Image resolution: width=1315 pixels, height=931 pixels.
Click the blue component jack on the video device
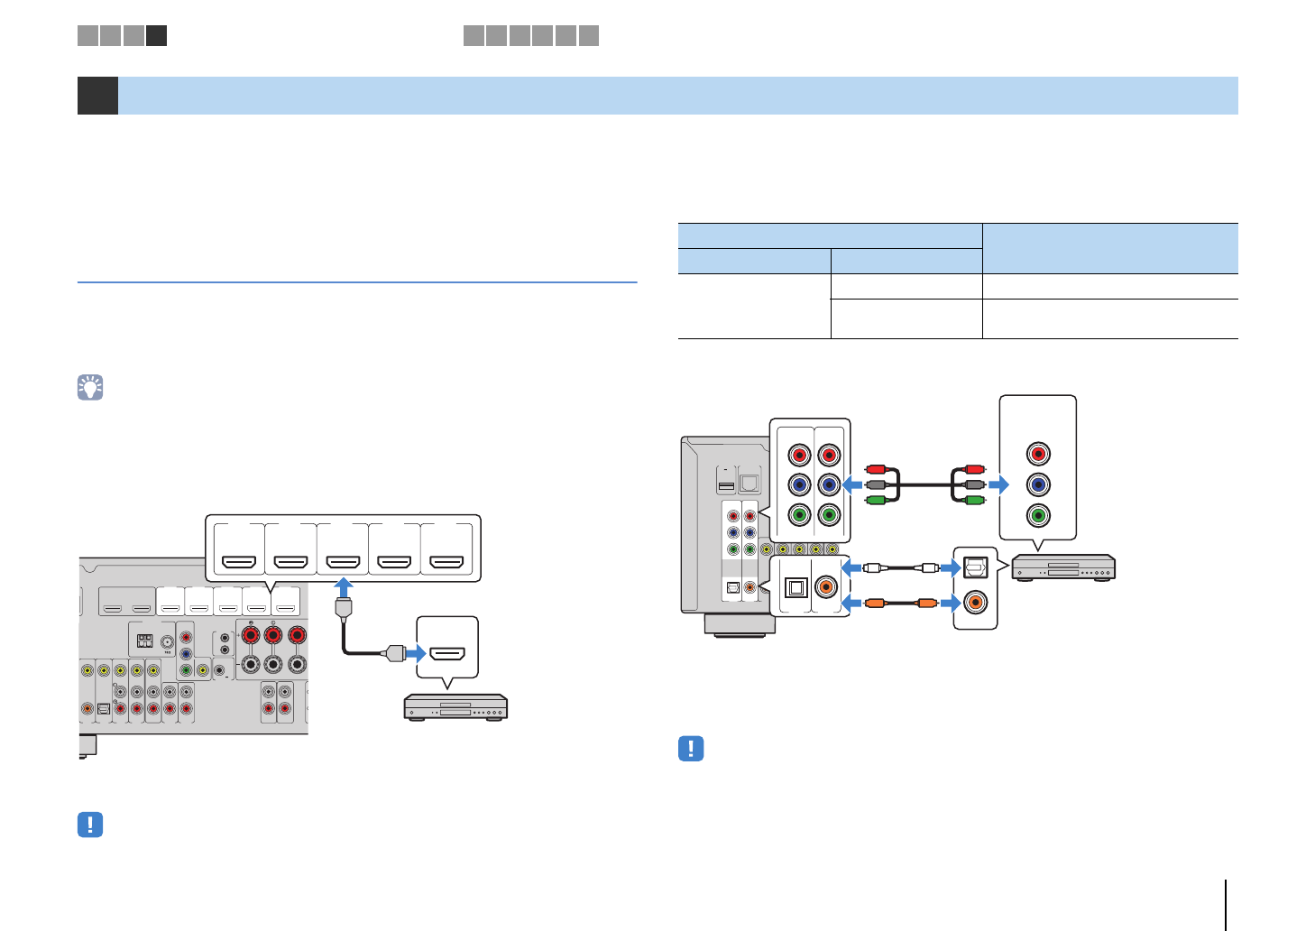(x=1038, y=484)
